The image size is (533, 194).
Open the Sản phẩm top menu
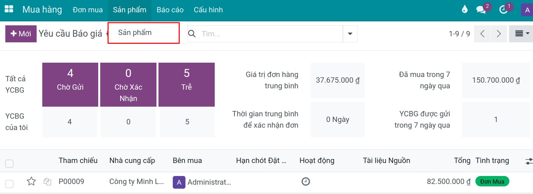(x=130, y=10)
